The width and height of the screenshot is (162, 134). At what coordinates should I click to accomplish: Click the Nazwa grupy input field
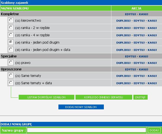point(87,130)
